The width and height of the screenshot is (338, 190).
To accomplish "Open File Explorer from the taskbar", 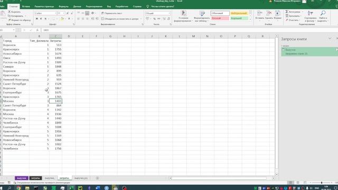I will 27,188.
